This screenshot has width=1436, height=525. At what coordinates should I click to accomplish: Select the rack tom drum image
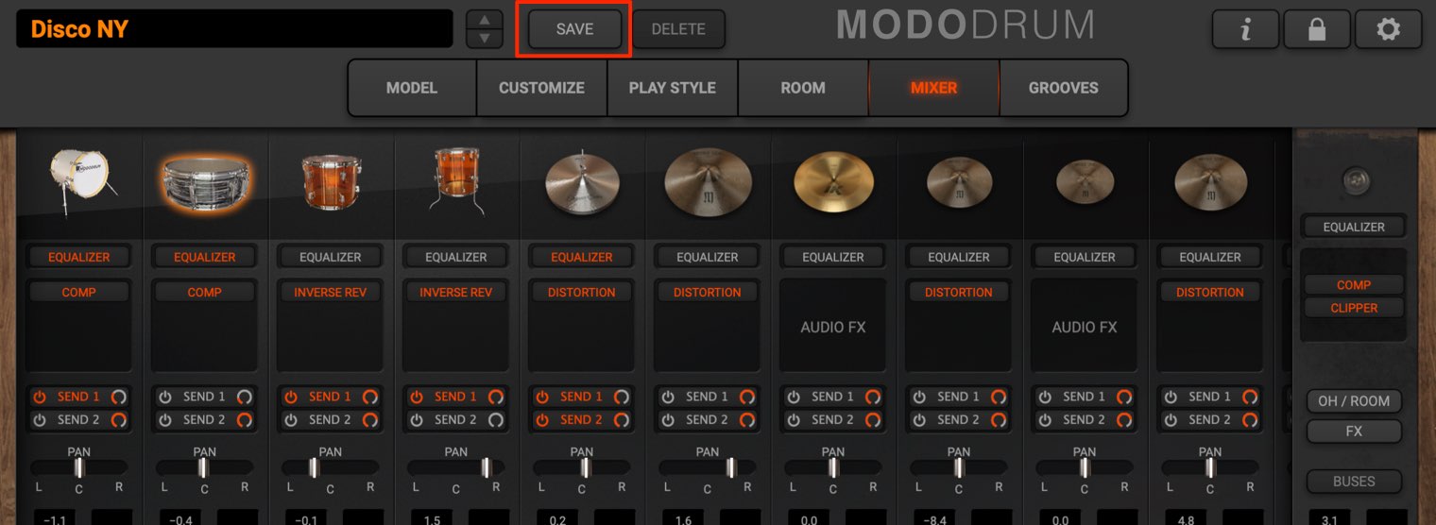[331, 181]
